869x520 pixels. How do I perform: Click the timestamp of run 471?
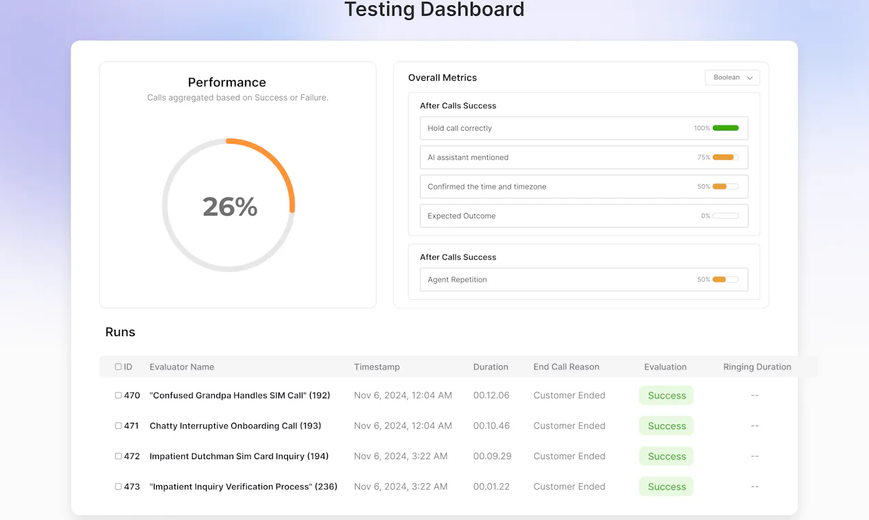pyautogui.click(x=403, y=426)
